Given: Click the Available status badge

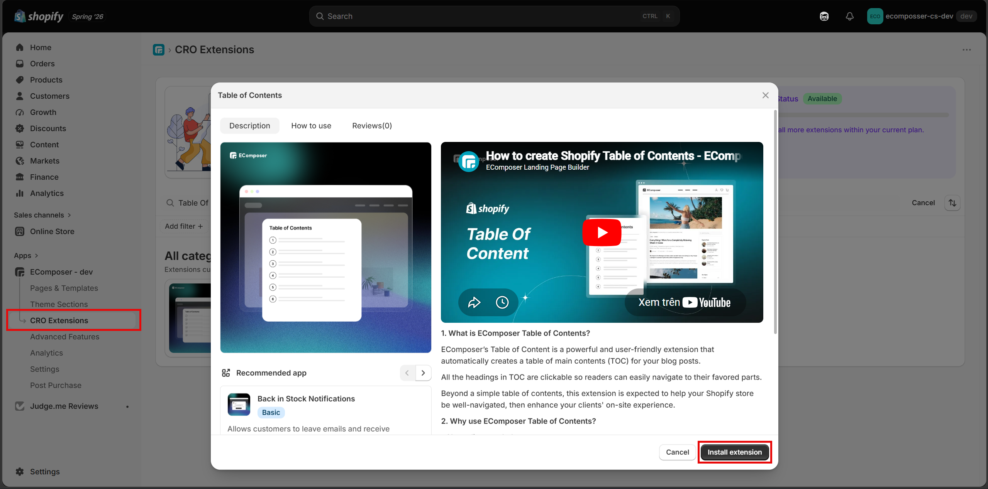Looking at the screenshot, I should (822, 99).
